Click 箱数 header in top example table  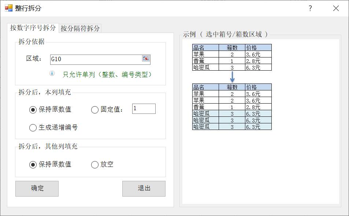(x=232, y=47)
